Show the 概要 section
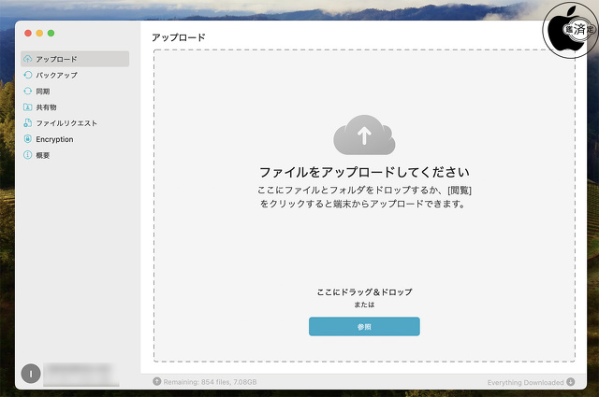The image size is (599, 397). click(x=75, y=155)
